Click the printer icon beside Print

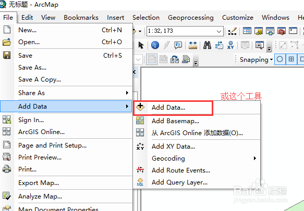[7, 169]
